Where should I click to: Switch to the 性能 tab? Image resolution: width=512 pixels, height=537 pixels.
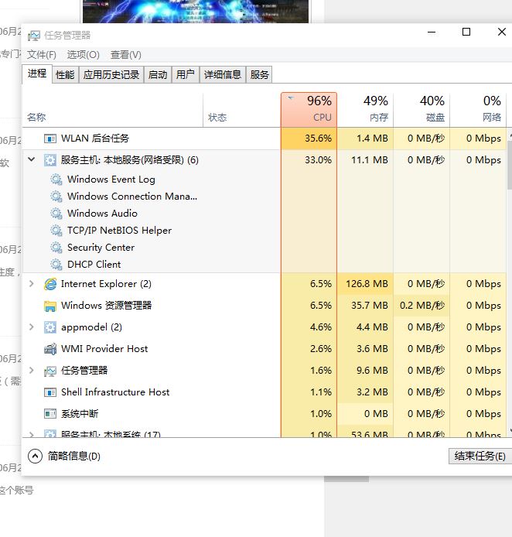click(x=65, y=75)
